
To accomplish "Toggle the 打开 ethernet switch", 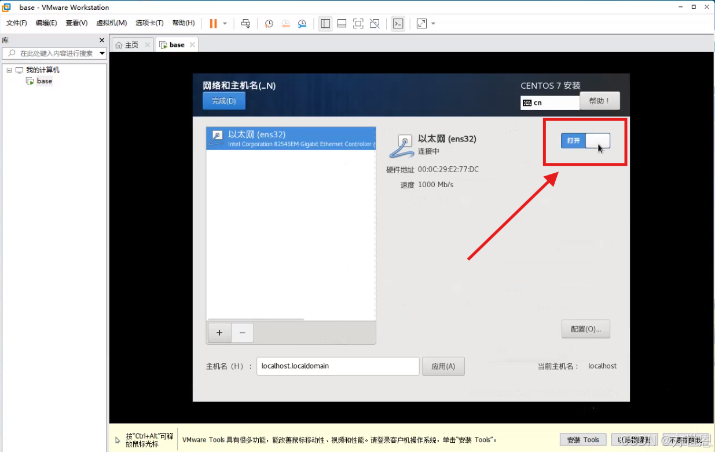I will coord(585,140).
